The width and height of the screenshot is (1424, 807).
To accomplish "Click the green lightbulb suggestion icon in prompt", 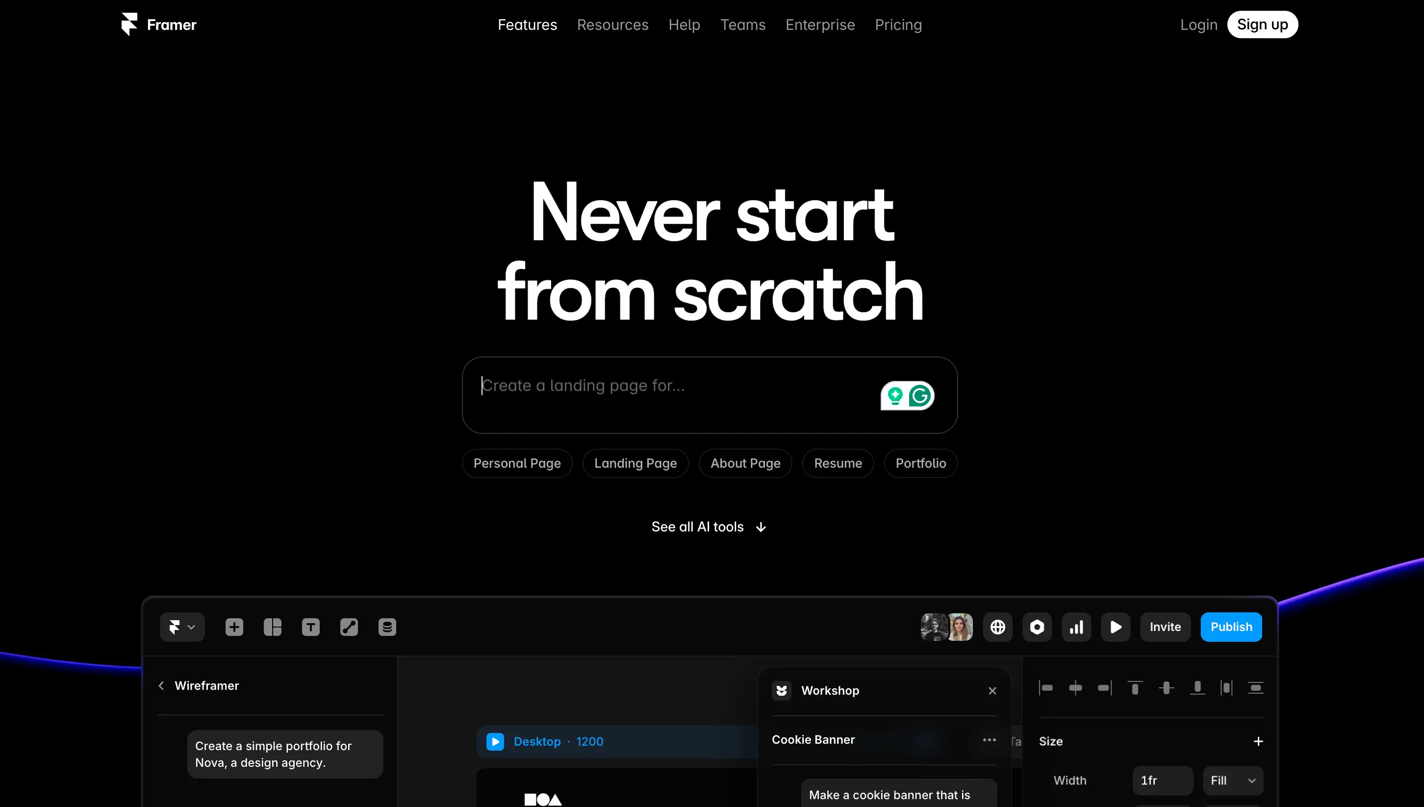I will (x=894, y=396).
